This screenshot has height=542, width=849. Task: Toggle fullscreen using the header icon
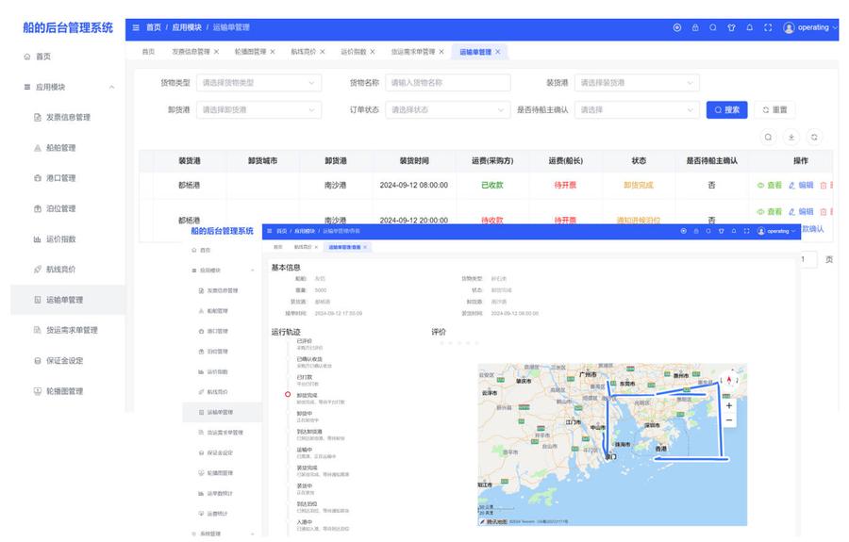pos(767,27)
